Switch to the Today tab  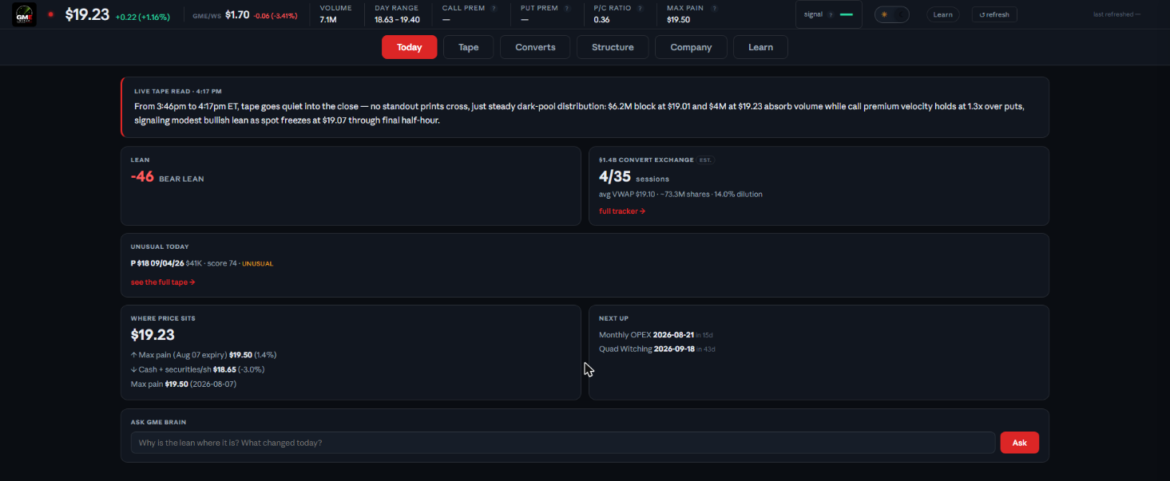pos(409,47)
